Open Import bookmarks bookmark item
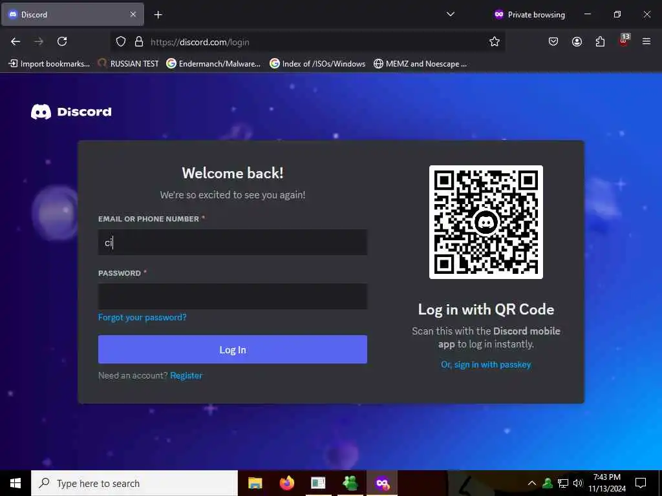The width and height of the screenshot is (662, 496). [x=49, y=64]
